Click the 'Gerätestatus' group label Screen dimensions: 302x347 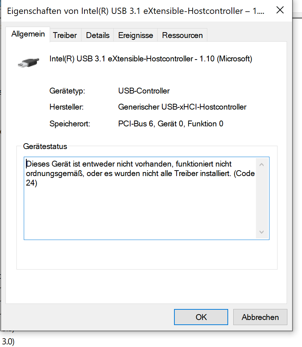click(45, 146)
